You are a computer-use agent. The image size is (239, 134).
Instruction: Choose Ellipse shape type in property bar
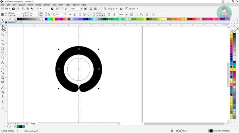point(80,15)
